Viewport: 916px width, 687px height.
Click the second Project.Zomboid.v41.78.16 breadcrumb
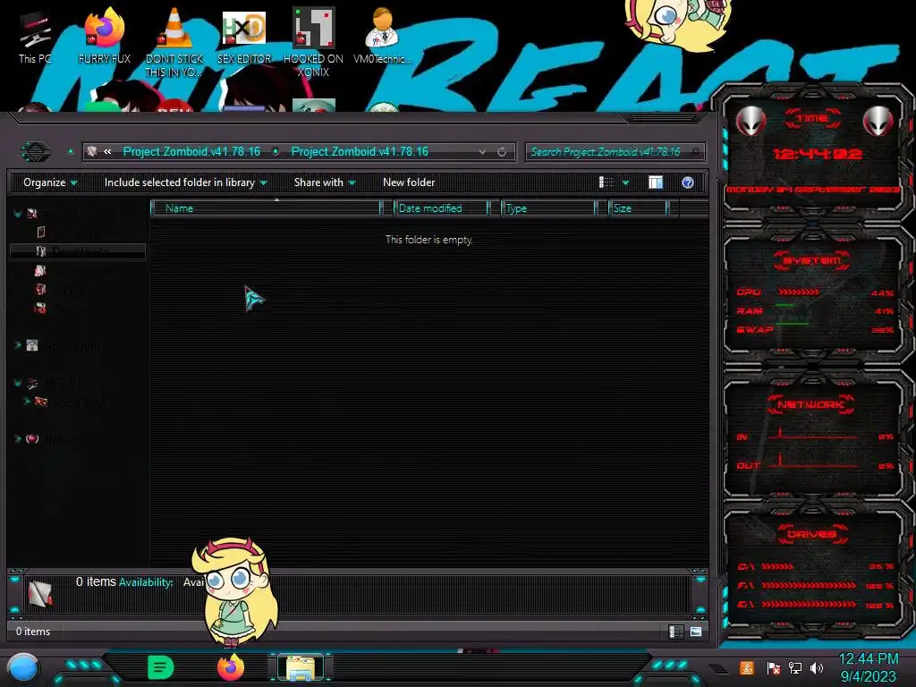pyautogui.click(x=360, y=152)
